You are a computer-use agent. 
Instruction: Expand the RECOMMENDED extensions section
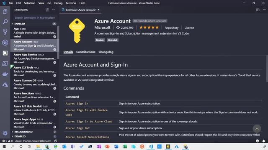pyautogui.click(x=34, y=132)
